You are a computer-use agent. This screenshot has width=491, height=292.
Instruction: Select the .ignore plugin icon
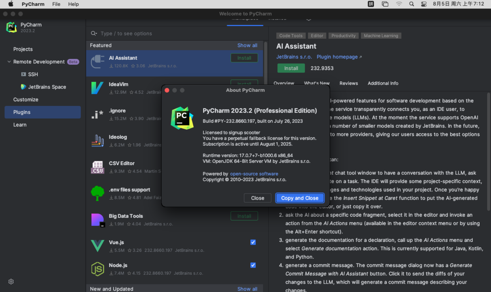pyautogui.click(x=98, y=114)
